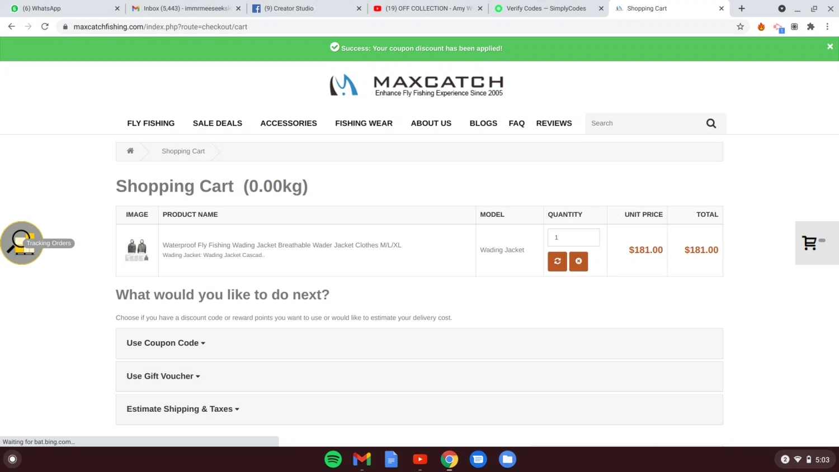This screenshot has width=839, height=472.
Task: Open the REVIEWS page
Action: tap(554, 123)
